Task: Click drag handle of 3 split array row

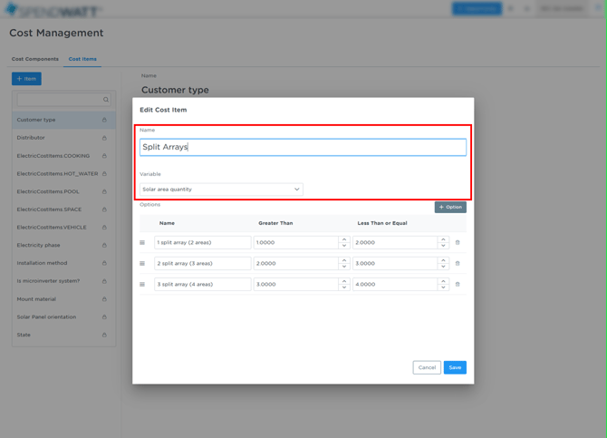Action: [142, 284]
